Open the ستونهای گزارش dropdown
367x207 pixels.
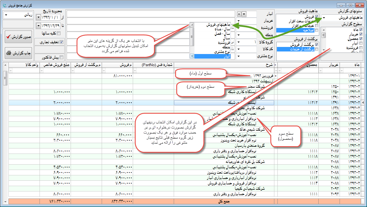pos(324,18)
